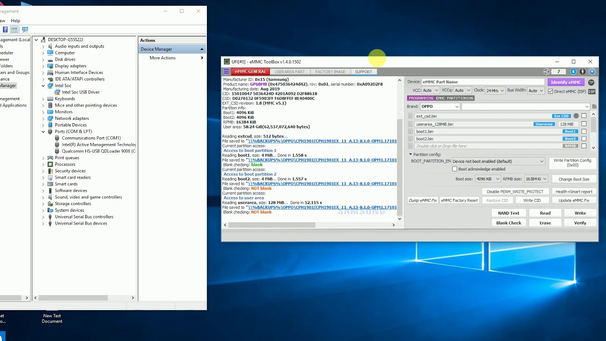Click the Blank Check button
The height and width of the screenshot is (341, 606).
(508, 223)
